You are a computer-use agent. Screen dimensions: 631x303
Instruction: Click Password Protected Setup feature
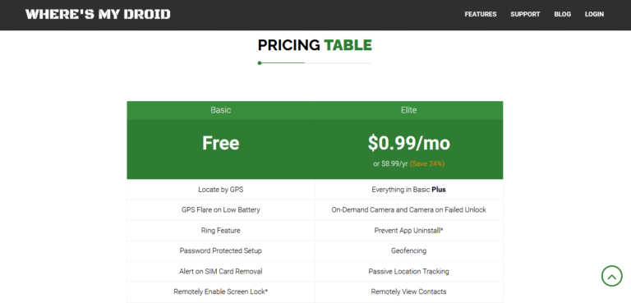(220, 250)
